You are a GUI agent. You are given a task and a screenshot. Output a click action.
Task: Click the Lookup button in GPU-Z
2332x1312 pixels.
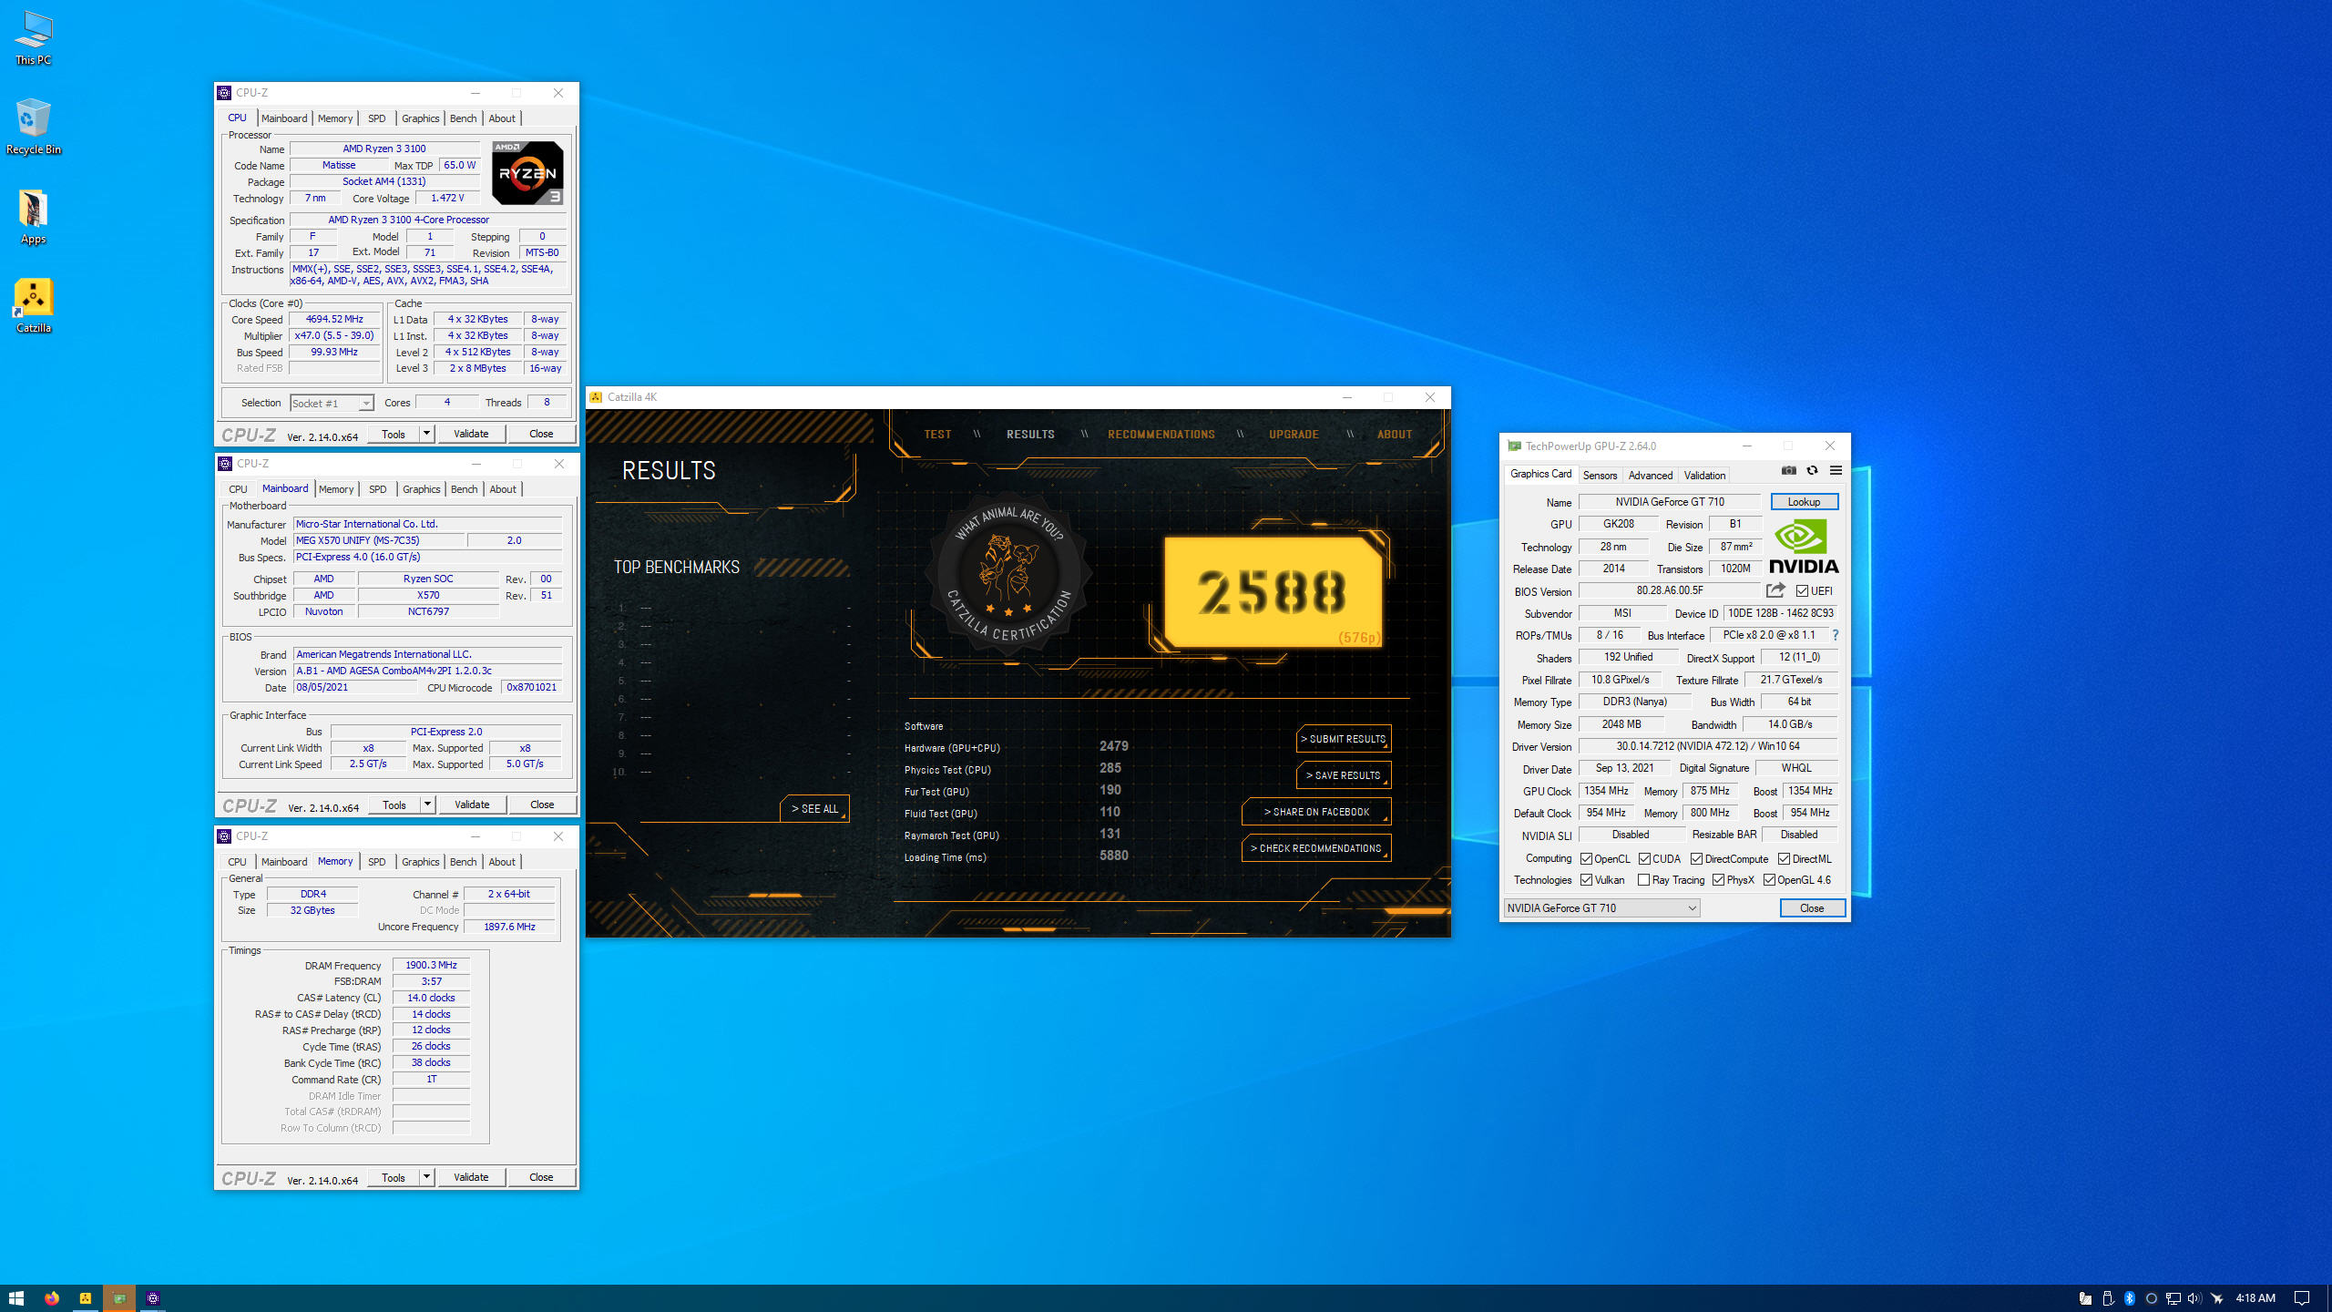click(1804, 502)
